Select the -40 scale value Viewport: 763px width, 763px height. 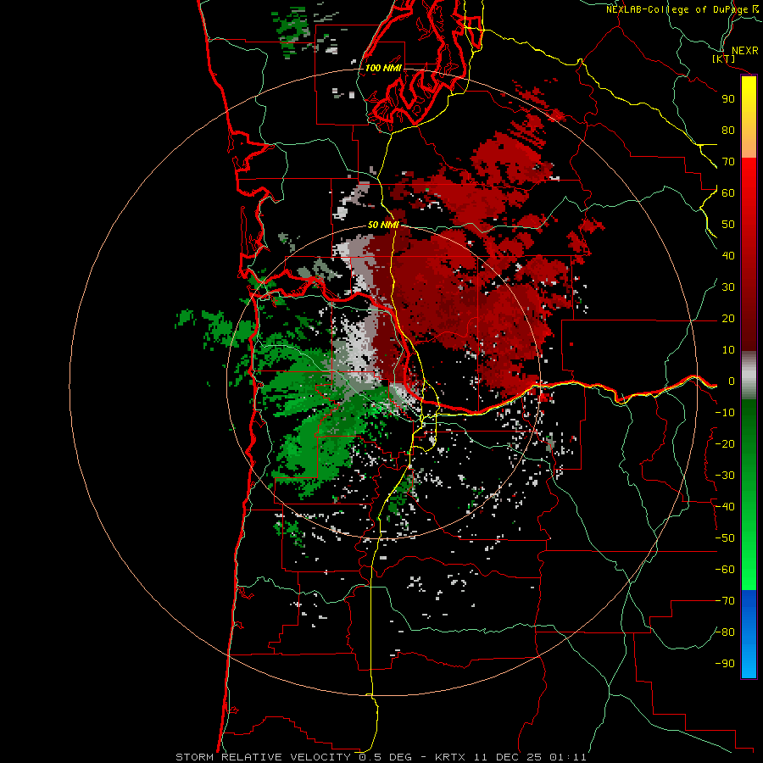tap(725, 507)
